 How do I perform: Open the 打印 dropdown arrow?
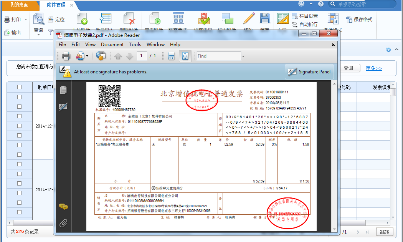pyautogui.click(x=26, y=20)
